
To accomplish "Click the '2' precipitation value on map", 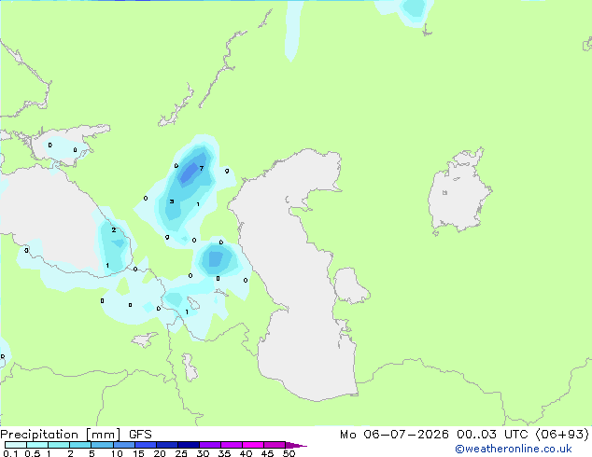I will click(114, 229).
